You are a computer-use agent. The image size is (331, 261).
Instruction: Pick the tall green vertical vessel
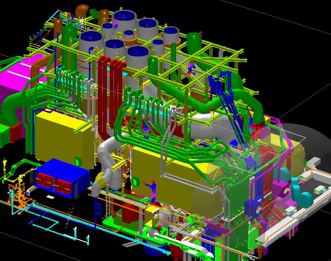pyautogui.click(x=69, y=47)
